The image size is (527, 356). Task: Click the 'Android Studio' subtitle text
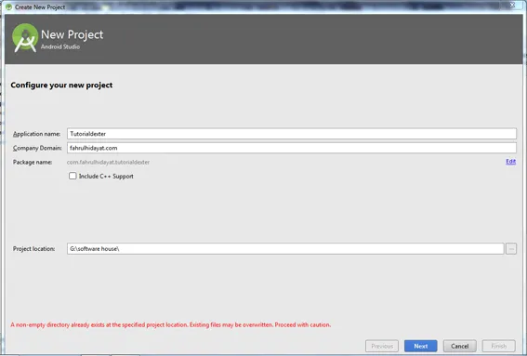(x=60, y=46)
